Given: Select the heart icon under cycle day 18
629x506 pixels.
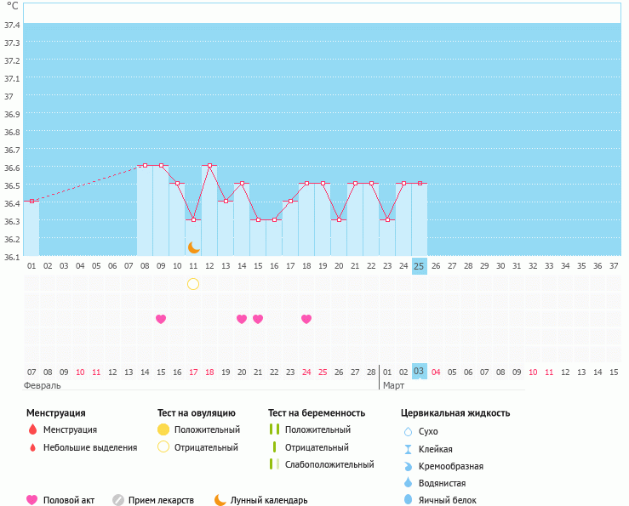Looking at the screenshot, I should [306, 319].
